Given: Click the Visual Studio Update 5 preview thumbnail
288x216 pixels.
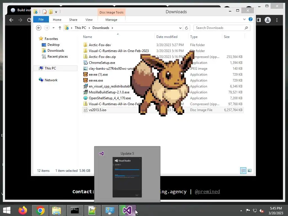Looking at the screenshot, I should pyautogui.click(x=127, y=177).
